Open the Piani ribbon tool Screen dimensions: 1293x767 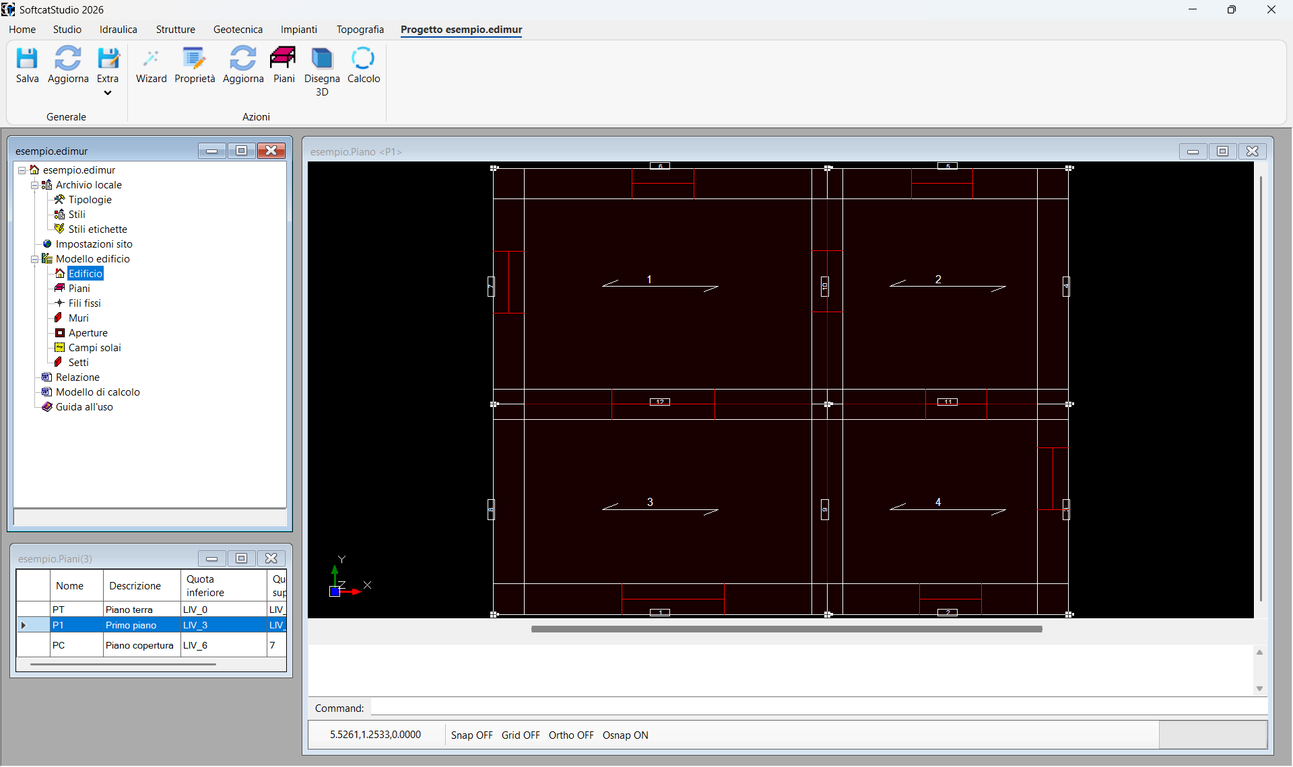point(284,65)
